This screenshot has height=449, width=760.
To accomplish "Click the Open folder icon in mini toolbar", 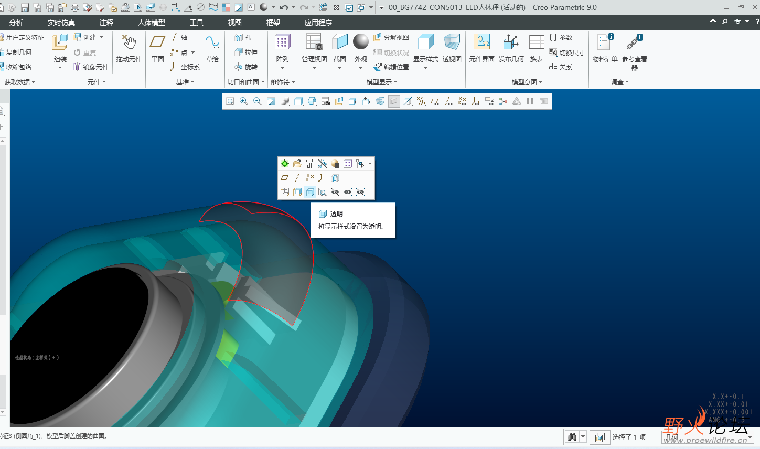I will (297, 164).
